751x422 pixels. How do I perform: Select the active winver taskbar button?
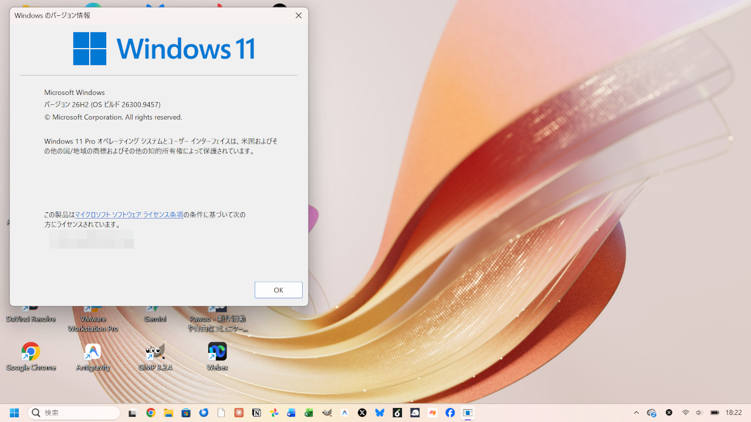(468, 413)
